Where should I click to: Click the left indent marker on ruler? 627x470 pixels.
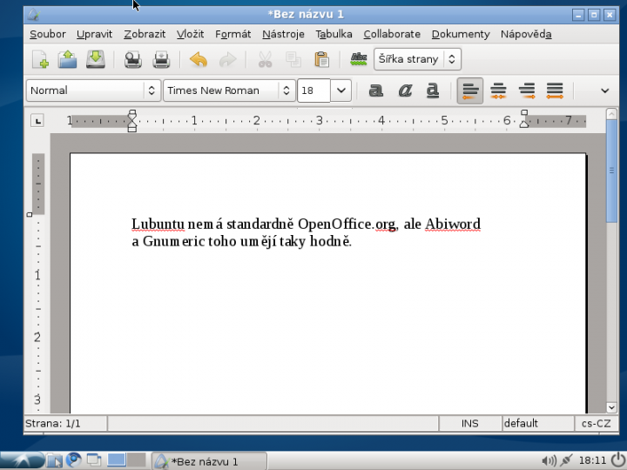(132, 121)
